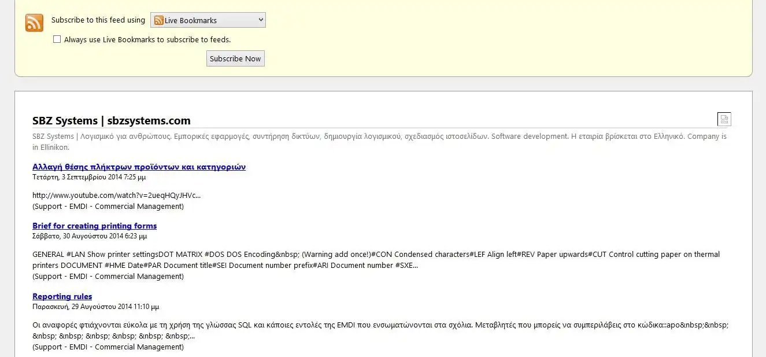766x357 pixels.
Task: Click the Subscribe Now button
Action: (235, 58)
